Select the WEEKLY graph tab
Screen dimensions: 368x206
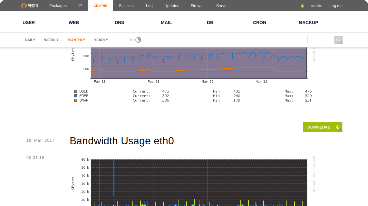point(51,40)
